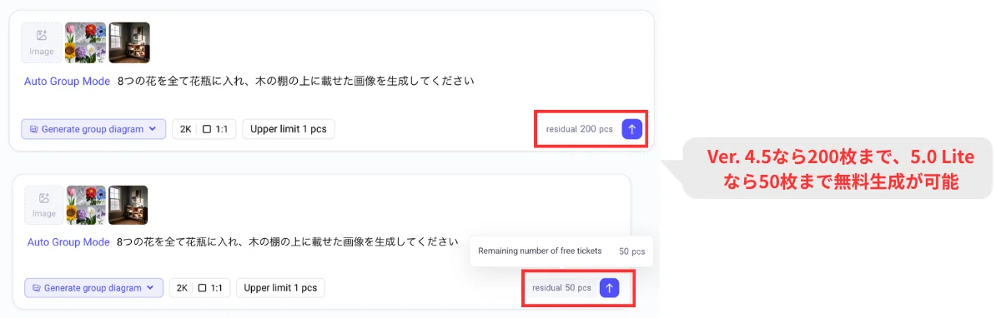Select the lower room shelf thumbnail
996x318 pixels.
click(128, 205)
